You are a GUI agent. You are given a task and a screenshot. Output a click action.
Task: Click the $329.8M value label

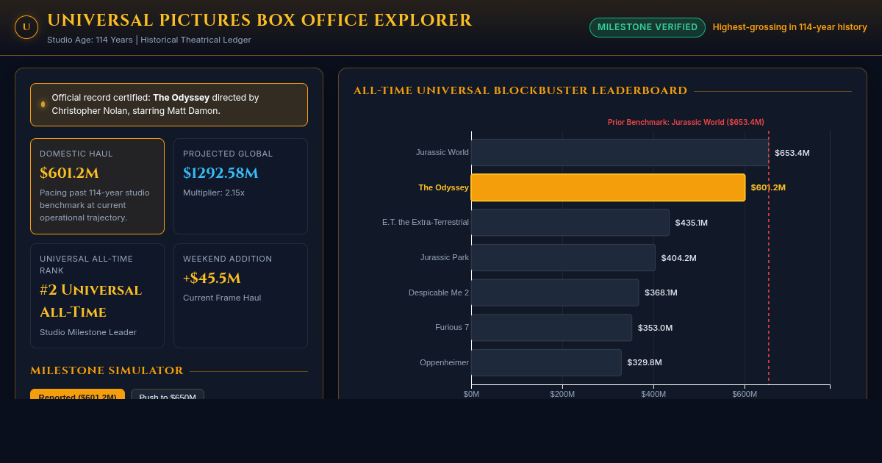point(645,362)
